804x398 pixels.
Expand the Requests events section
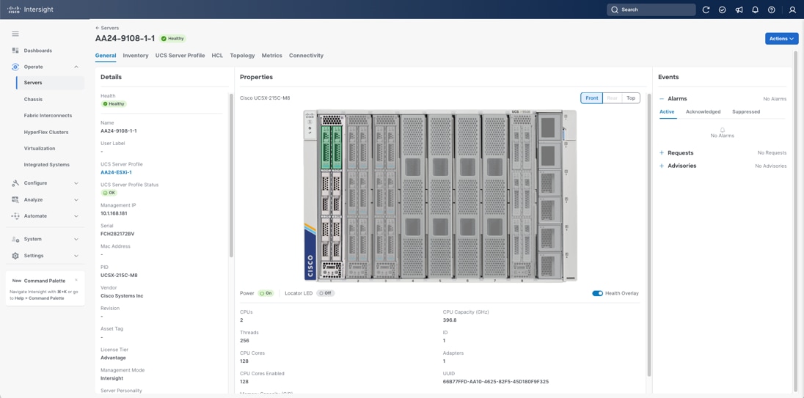[x=680, y=153]
